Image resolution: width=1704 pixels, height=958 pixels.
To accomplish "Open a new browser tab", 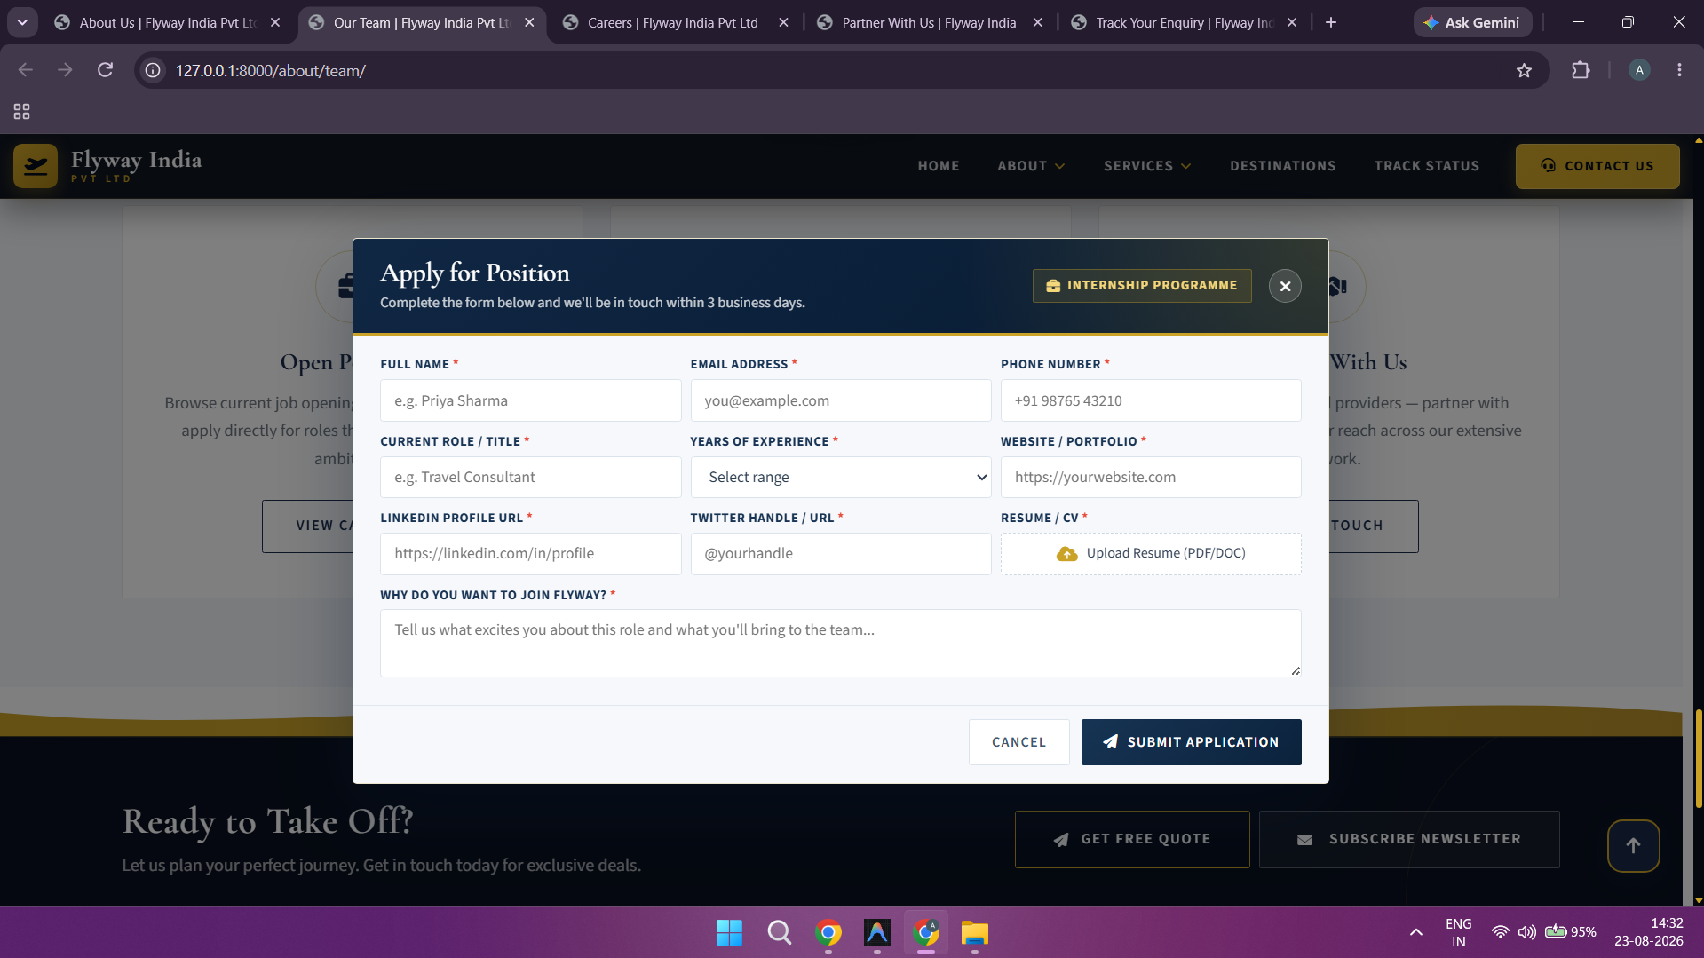I will tap(1330, 22).
